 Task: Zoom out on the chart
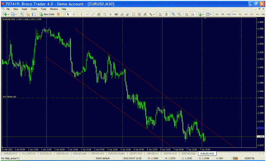coord(179,14)
